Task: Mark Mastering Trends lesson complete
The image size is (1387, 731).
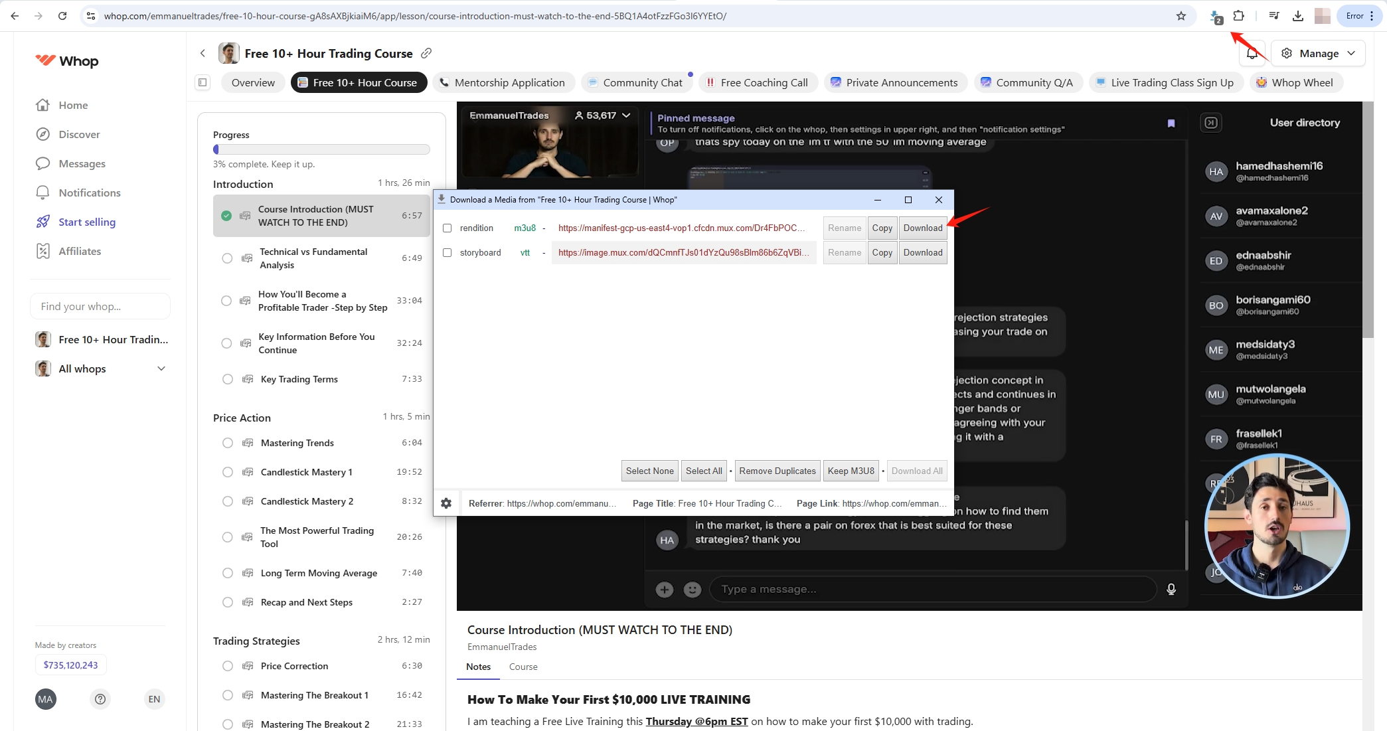Action: [228, 443]
